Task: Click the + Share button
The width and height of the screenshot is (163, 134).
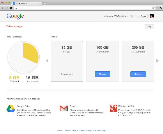Action: [x=142, y=16]
